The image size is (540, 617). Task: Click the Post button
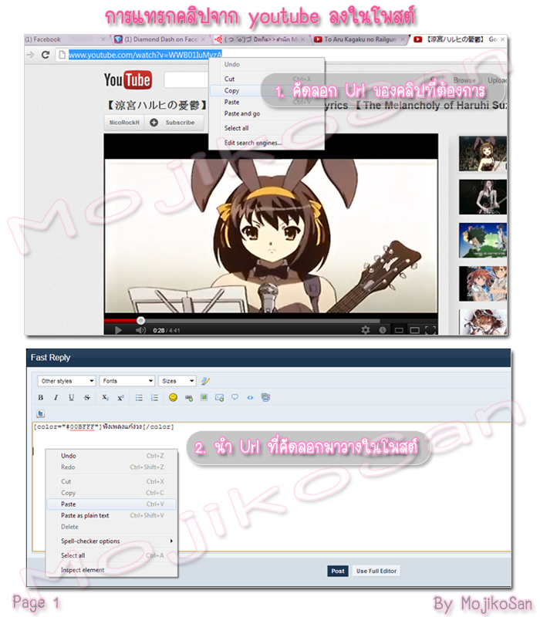tap(338, 571)
